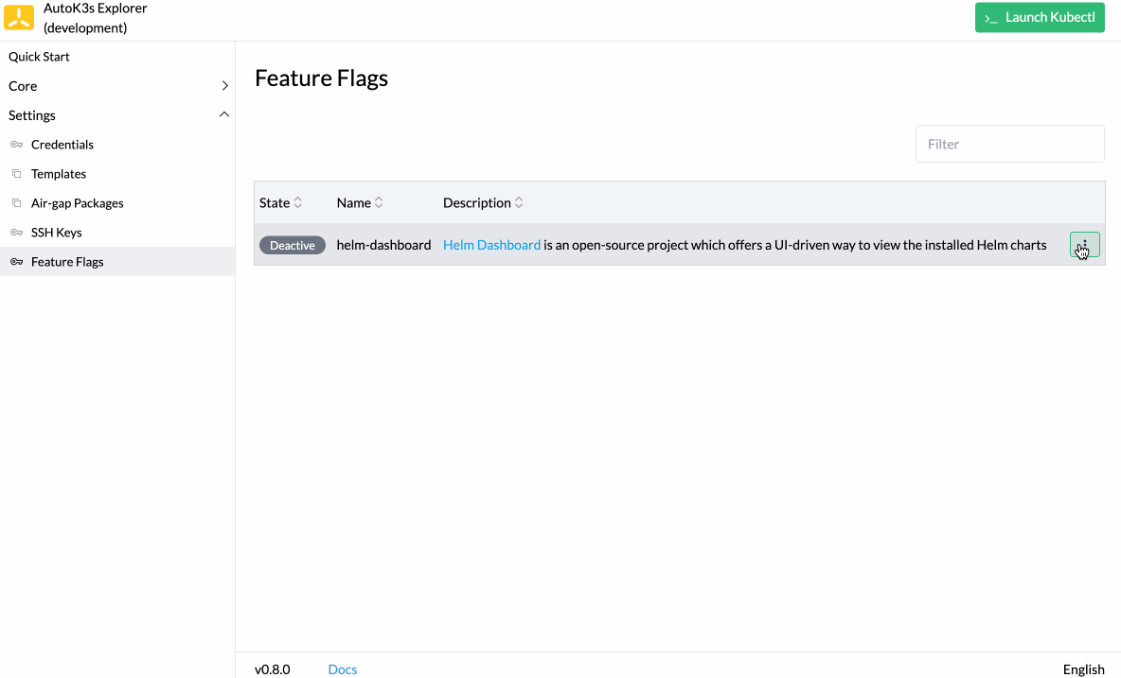This screenshot has width=1121, height=678.
Task: Toggle the Deactive state badge for helm-dashboard
Action: pyautogui.click(x=292, y=244)
